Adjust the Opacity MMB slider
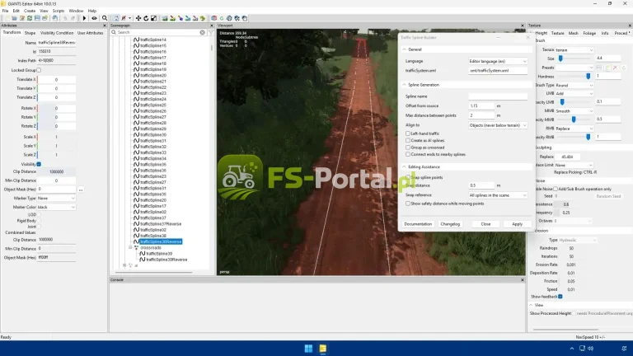The height and width of the screenshot is (356, 633). point(574,119)
